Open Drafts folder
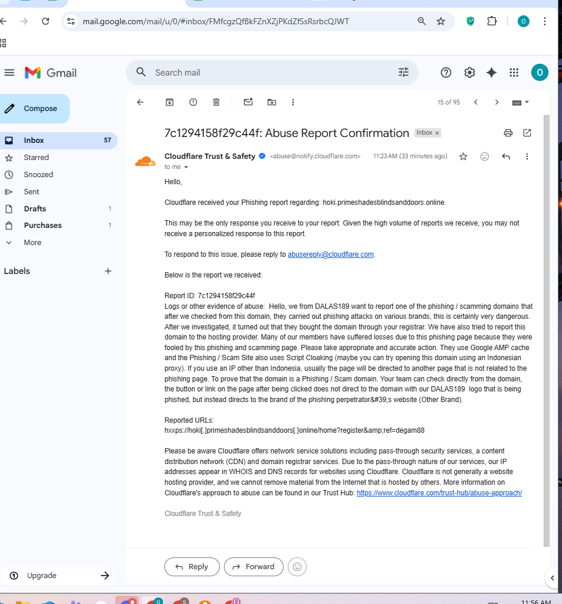This screenshot has height=604, width=562. 58,208
